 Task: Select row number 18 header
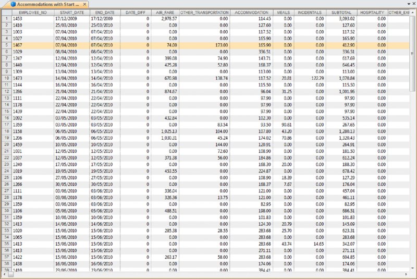(x=5, y=131)
